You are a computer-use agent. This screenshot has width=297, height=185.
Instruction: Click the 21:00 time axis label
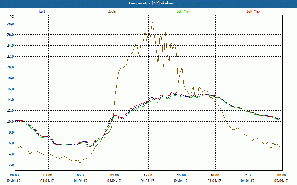(249, 175)
